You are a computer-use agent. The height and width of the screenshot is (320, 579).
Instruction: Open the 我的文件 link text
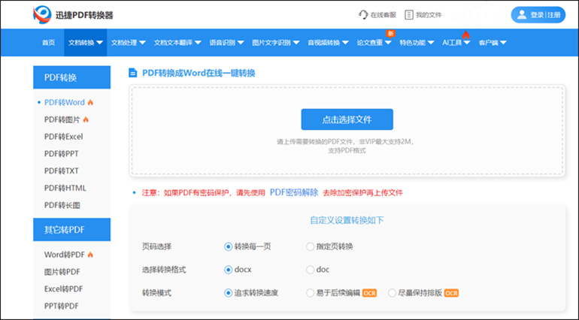click(429, 15)
